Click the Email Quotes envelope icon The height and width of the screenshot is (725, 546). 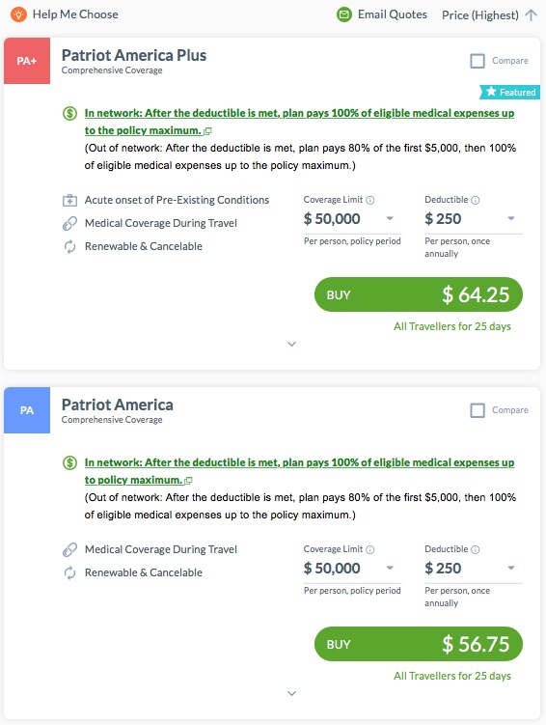coord(343,14)
